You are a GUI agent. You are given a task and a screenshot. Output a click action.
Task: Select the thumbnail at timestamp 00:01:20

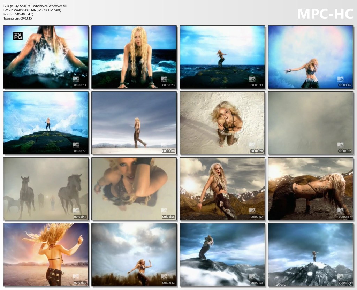[222, 123]
